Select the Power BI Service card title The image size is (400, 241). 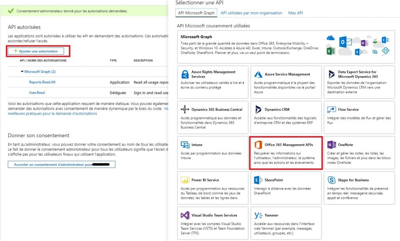205,180
